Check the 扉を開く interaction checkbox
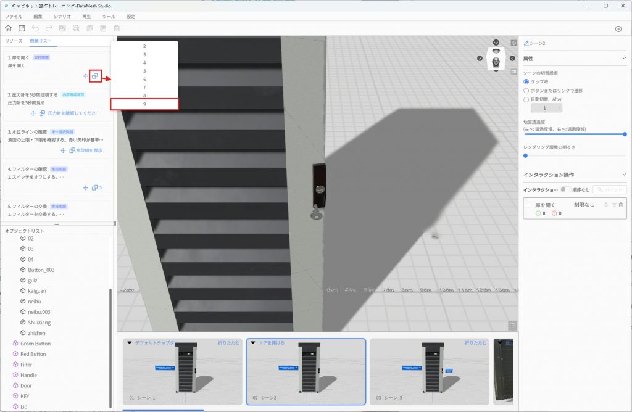This screenshot has height=412, width=632. point(529,205)
